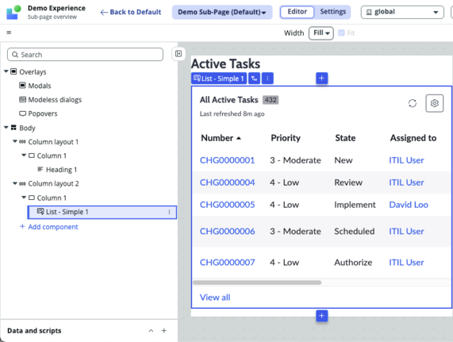Switch to Editor mode toggle

[x=297, y=12]
